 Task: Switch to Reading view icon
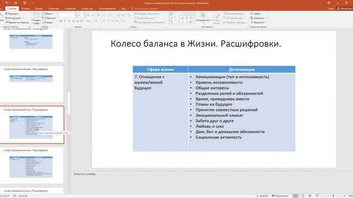click(310, 196)
